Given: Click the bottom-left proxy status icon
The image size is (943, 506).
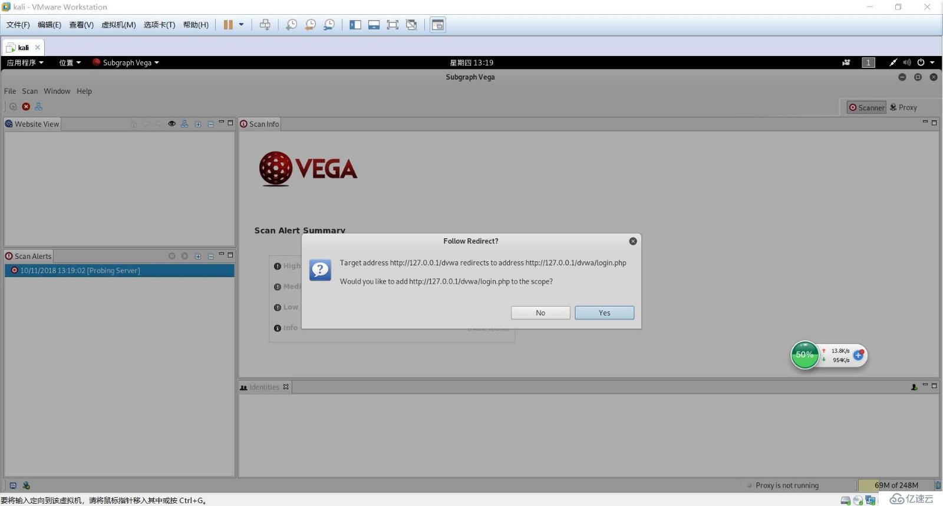Looking at the screenshot, I should [26, 485].
